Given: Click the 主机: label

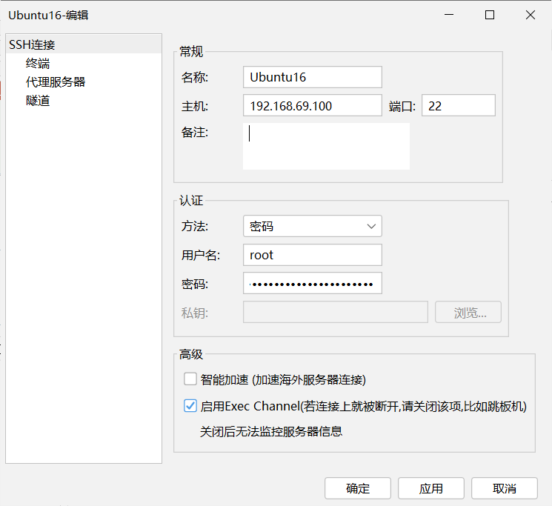Looking at the screenshot, I should (x=195, y=106).
